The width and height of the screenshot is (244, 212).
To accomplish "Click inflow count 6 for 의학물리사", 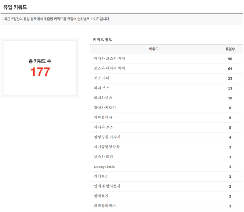I will [230, 118].
